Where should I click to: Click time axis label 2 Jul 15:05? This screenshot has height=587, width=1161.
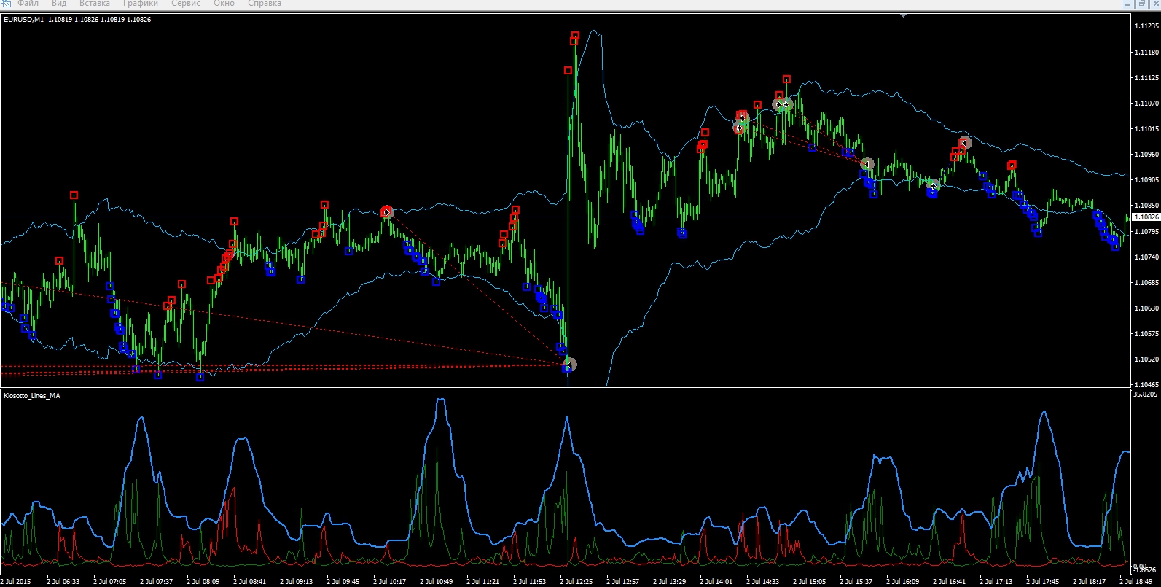pyautogui.click(x=810, y=582)
